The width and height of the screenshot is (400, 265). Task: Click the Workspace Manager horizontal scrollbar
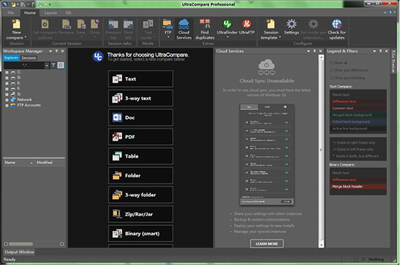(33, 244)
